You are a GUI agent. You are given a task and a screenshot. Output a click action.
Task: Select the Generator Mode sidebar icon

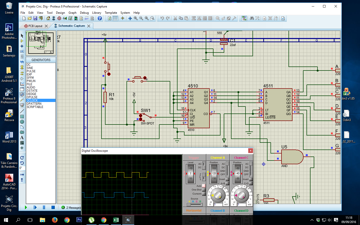(x=22, y=94)
